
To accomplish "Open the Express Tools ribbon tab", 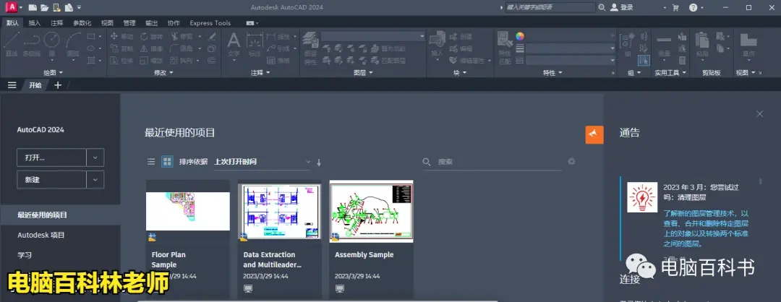I will point(210,23).
